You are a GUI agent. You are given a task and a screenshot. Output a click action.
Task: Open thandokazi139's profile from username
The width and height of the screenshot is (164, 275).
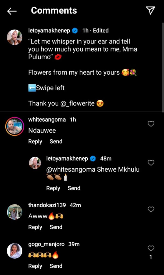(x=47, y=205)
